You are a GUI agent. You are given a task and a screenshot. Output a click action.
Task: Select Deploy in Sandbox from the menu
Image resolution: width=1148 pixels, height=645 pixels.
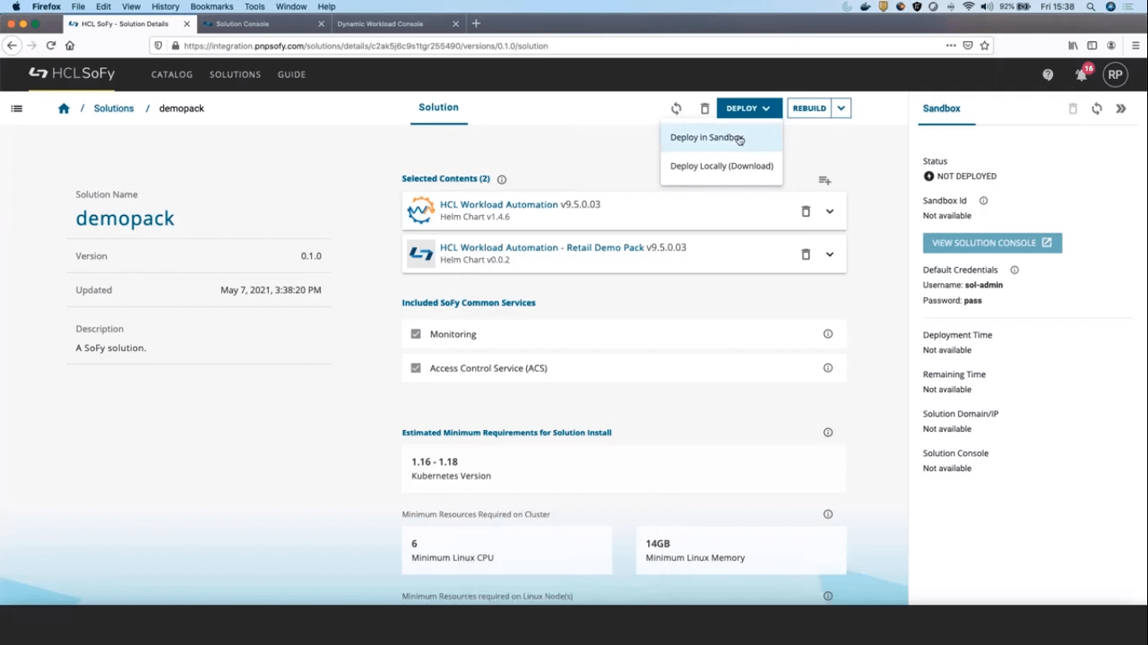[x=707, y=137]
